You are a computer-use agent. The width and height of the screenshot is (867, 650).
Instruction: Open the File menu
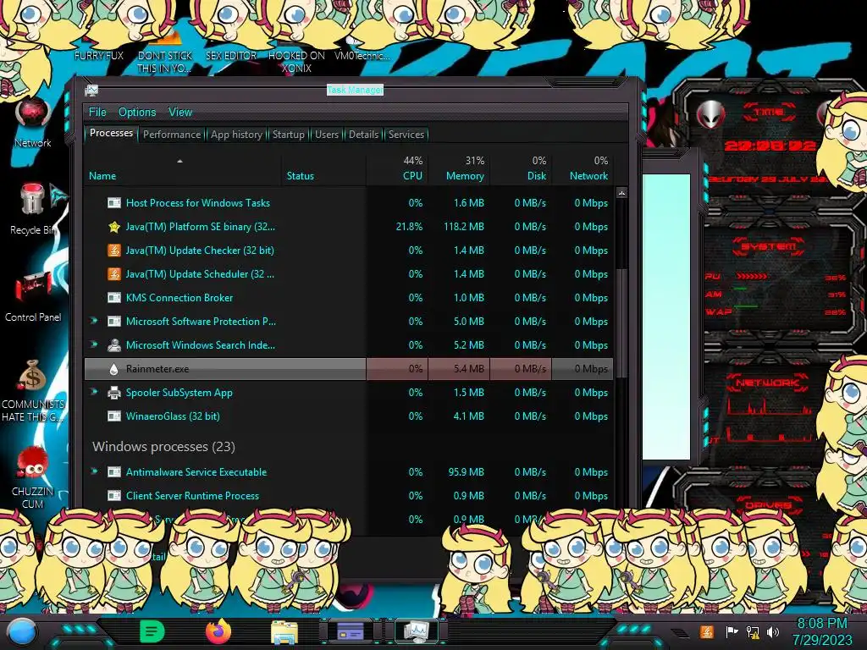97,113
